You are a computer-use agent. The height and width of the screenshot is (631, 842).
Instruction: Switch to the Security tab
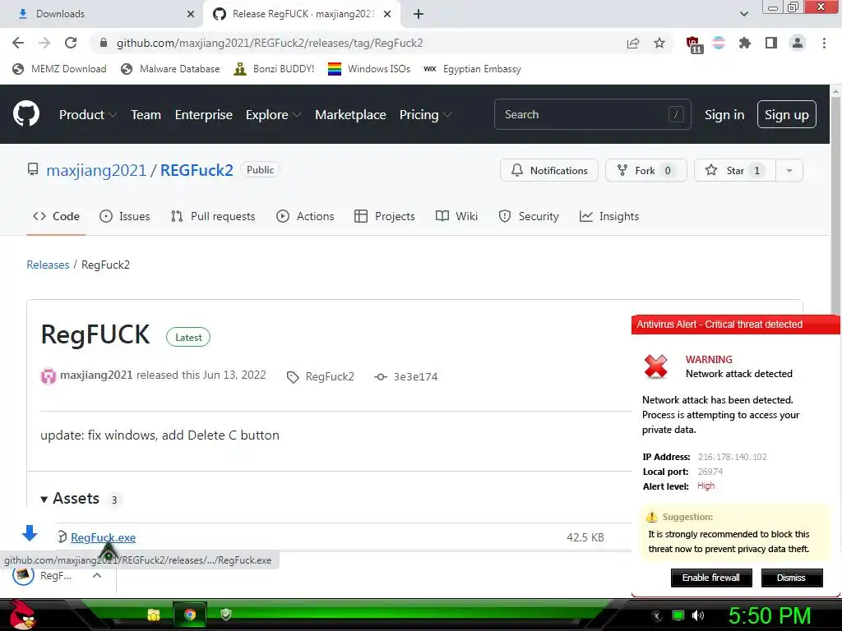(x=529, y=216)
